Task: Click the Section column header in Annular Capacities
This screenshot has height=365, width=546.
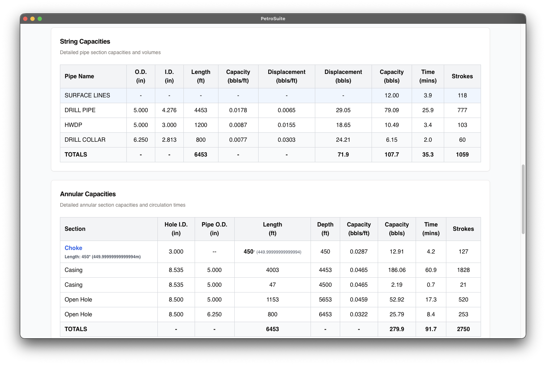Action: click(75, 229)
